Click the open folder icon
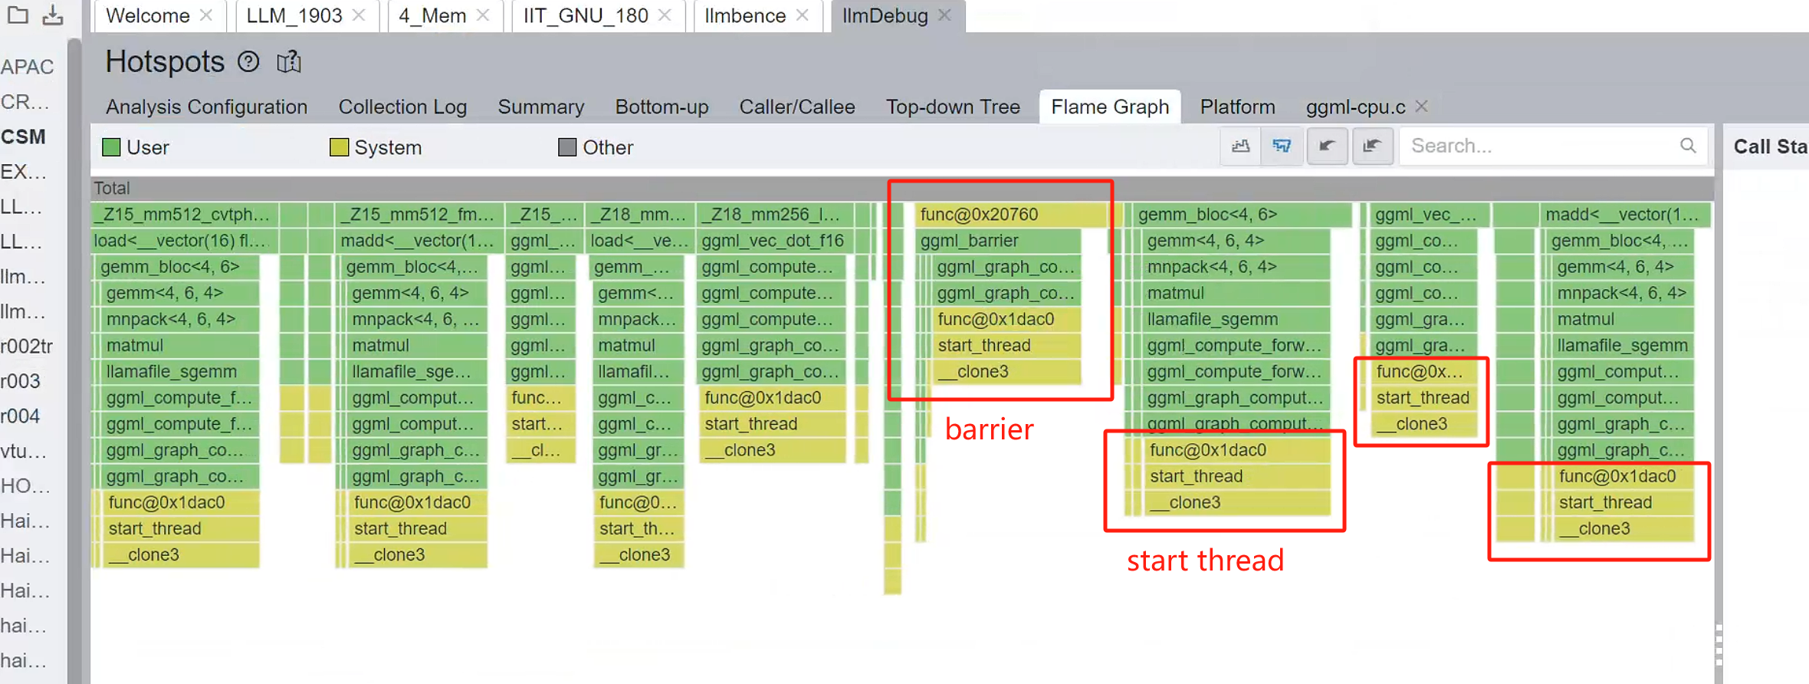This screenshot has width=1809, height=684. pyautogui.click(x=18, y=15)
